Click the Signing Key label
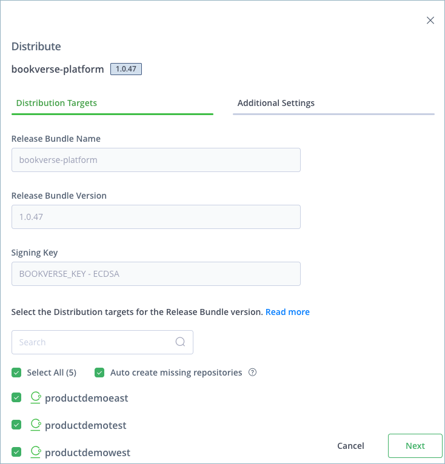 tap(35, 253)
